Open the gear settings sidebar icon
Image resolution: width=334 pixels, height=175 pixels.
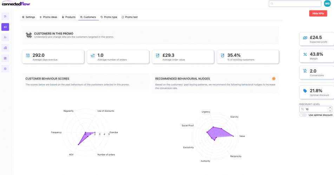tap(5, 69)
